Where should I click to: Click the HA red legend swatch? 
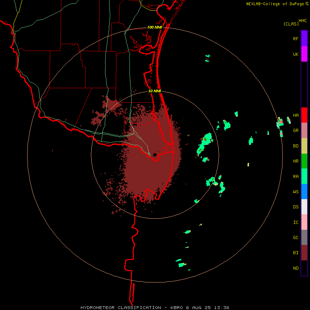pos(304,115)
